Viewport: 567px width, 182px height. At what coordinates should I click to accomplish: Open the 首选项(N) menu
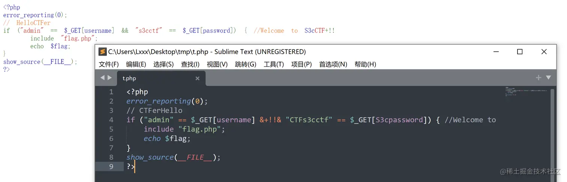point(333,64)
